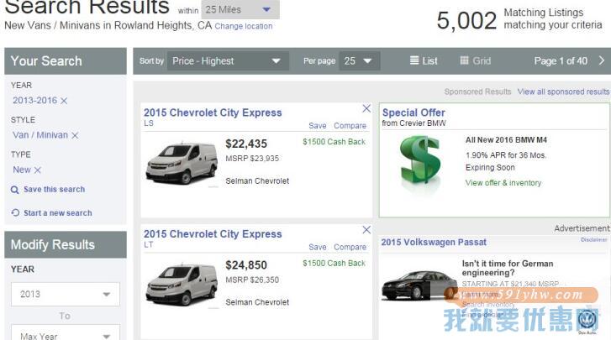The width and height of the screenshot is (611, 340).
Task: Switch to Grid view
Action: (x=475, y=60)
